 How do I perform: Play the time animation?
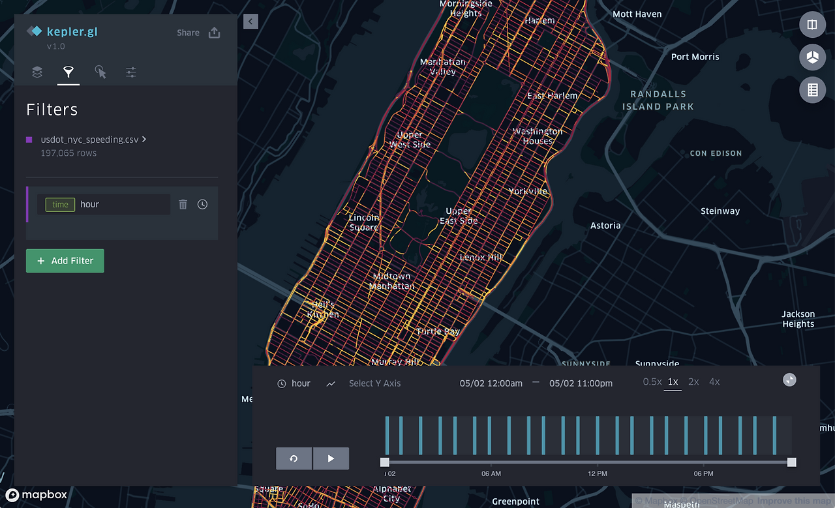[x=331, y=458]
